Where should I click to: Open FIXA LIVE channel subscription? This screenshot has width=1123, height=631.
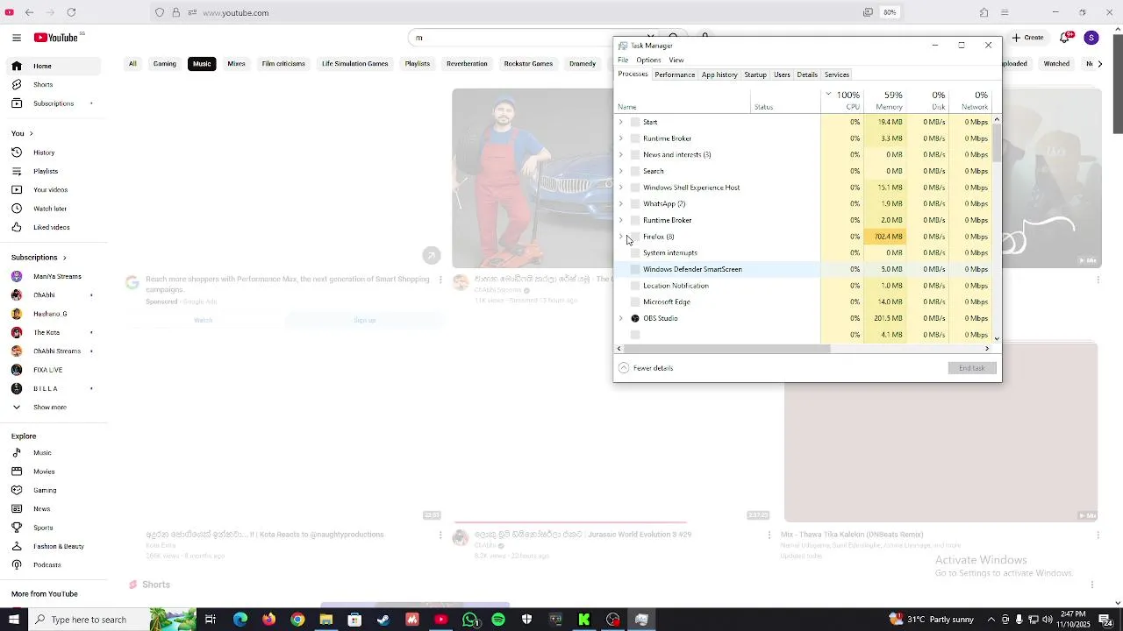pos(53,370)
